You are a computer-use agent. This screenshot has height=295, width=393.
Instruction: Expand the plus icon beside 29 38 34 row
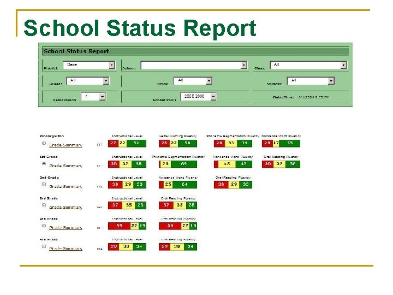click(x=44, y=246)
